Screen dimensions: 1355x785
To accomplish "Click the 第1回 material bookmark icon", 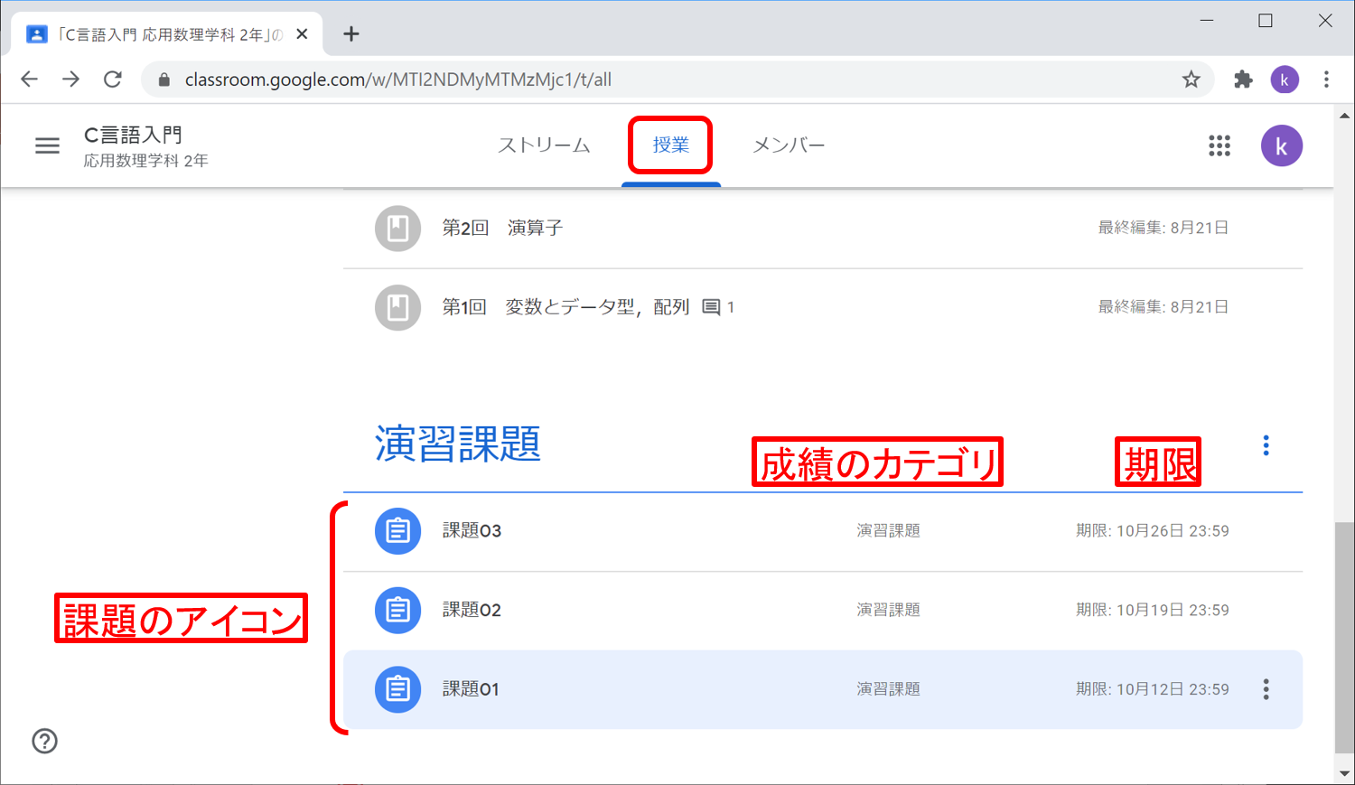I will 397,307.
